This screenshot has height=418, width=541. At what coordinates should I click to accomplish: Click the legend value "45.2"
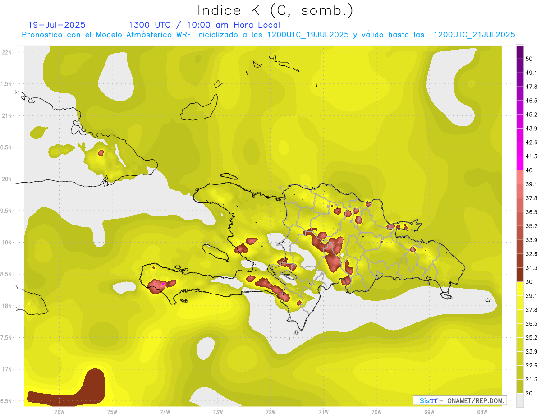tap(532, 115)
